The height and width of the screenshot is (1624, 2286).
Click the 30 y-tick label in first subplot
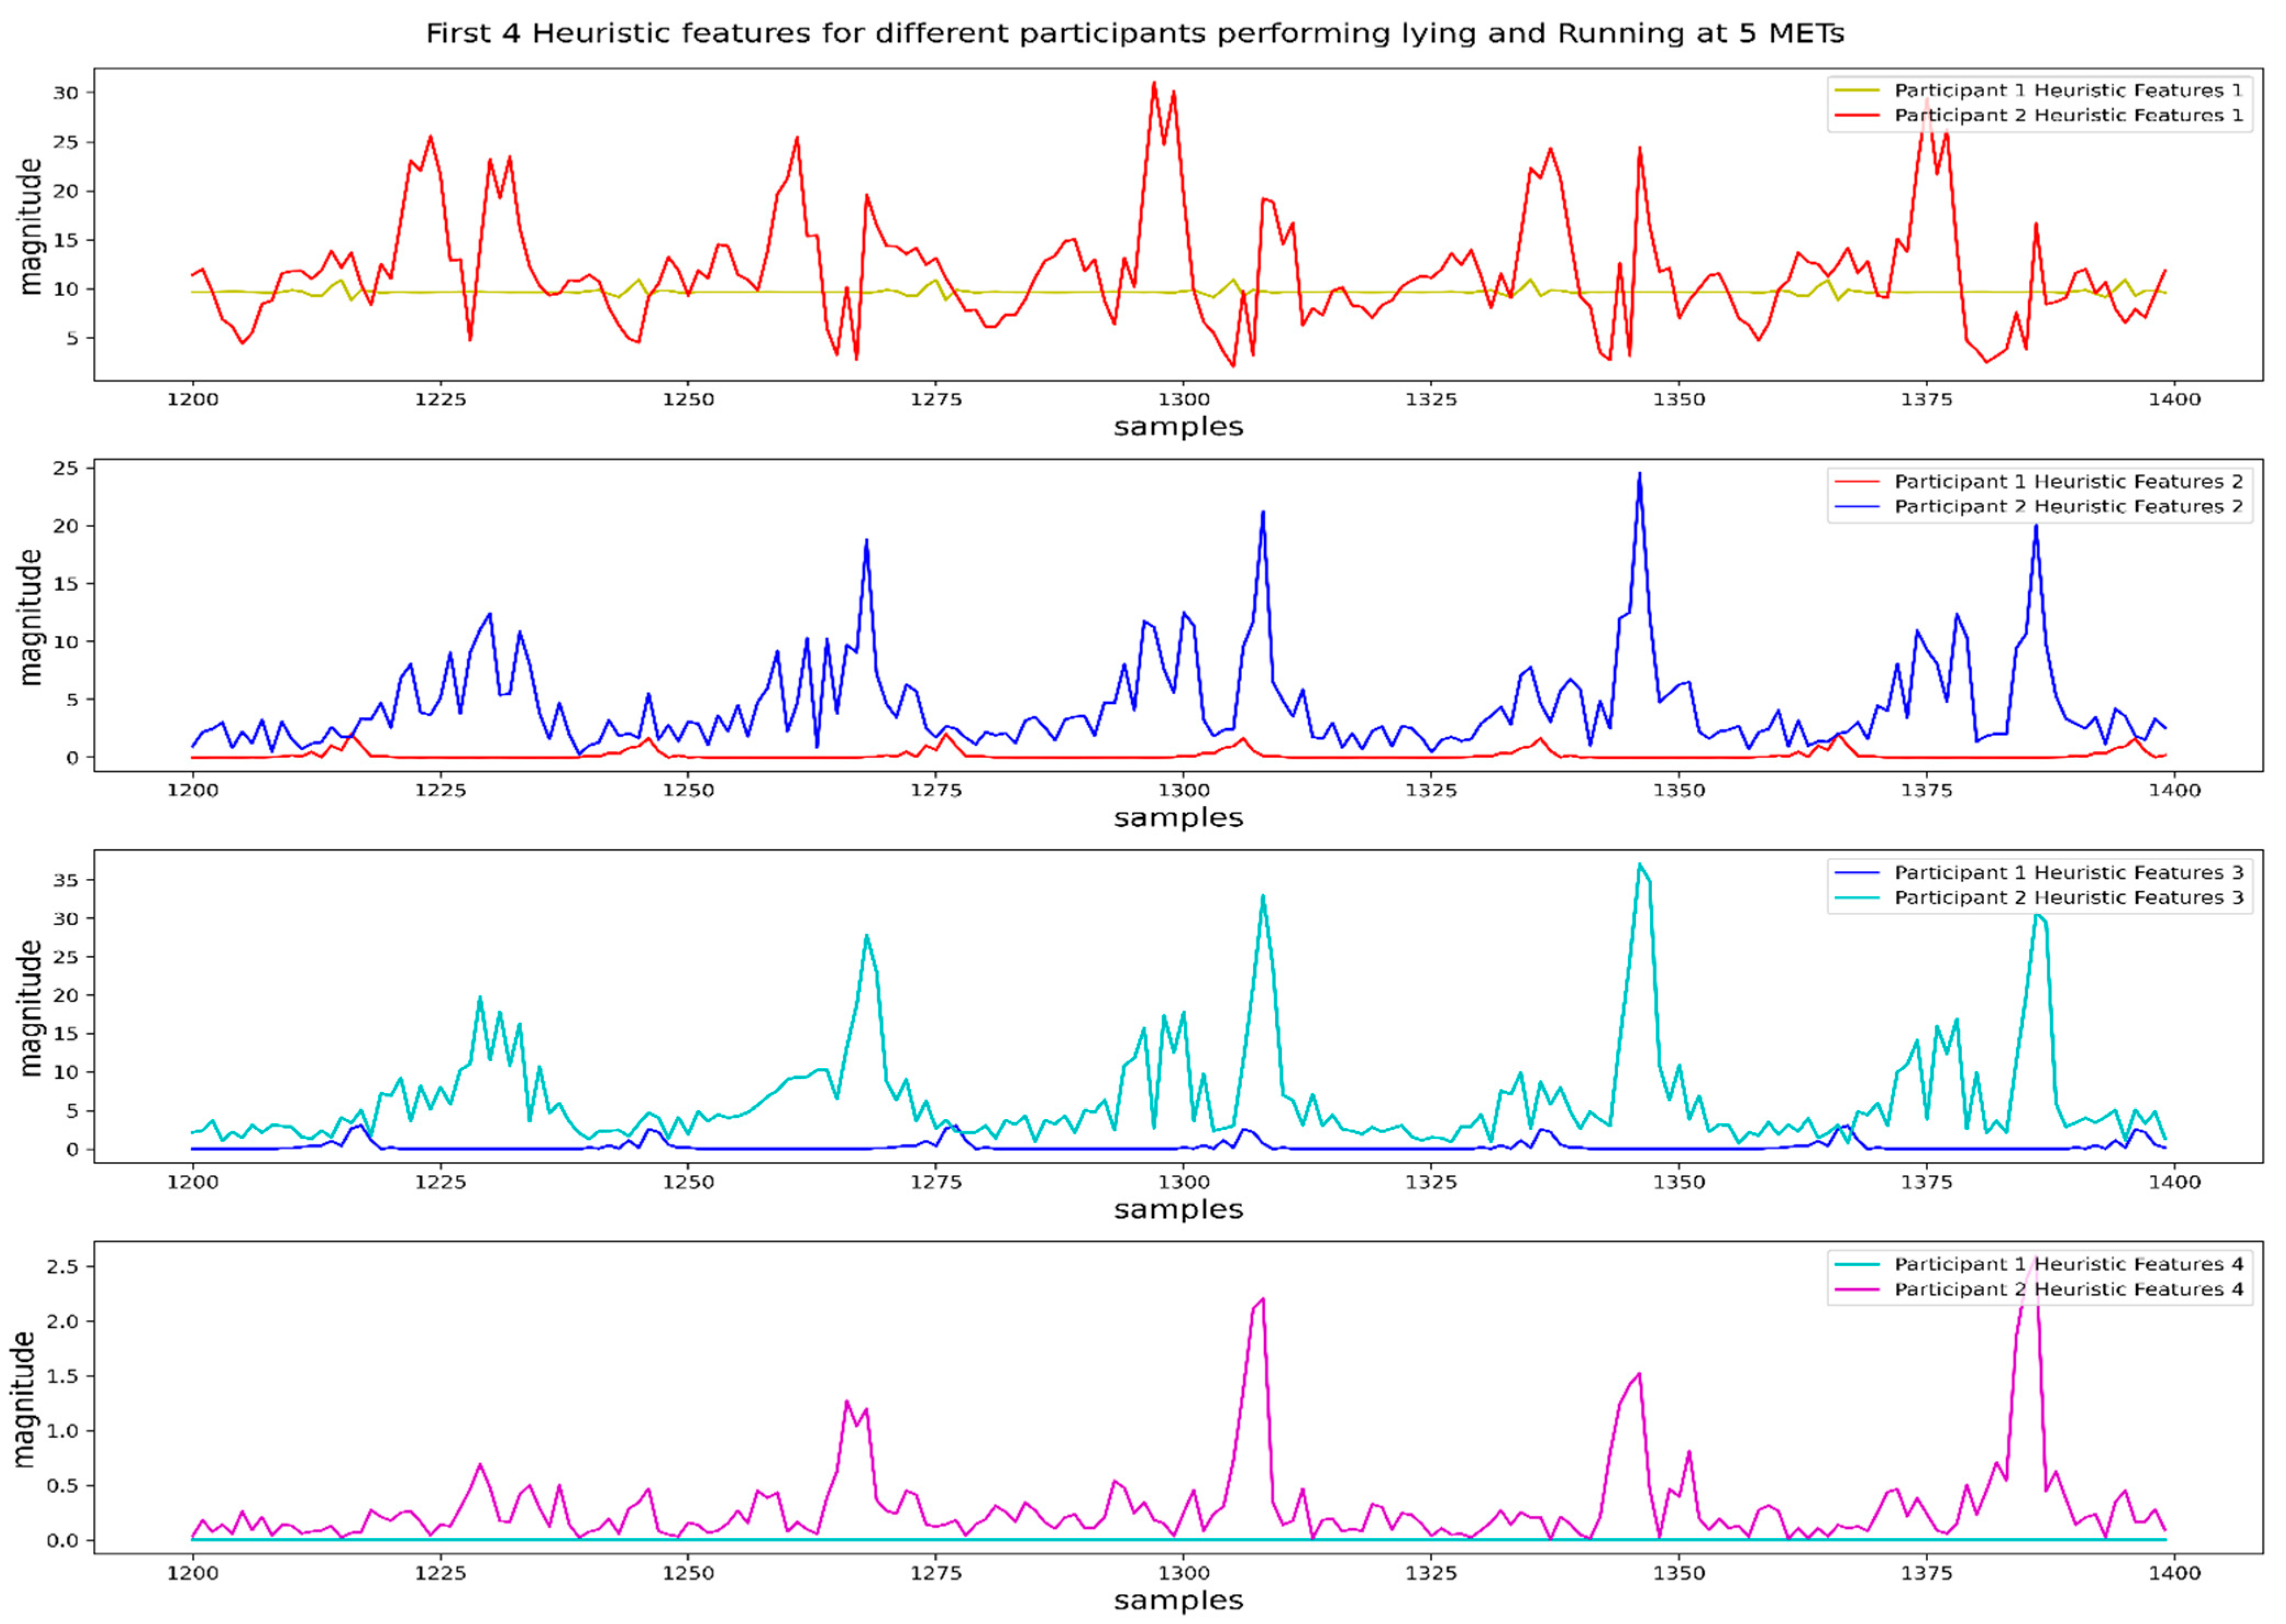coord(66,92)
